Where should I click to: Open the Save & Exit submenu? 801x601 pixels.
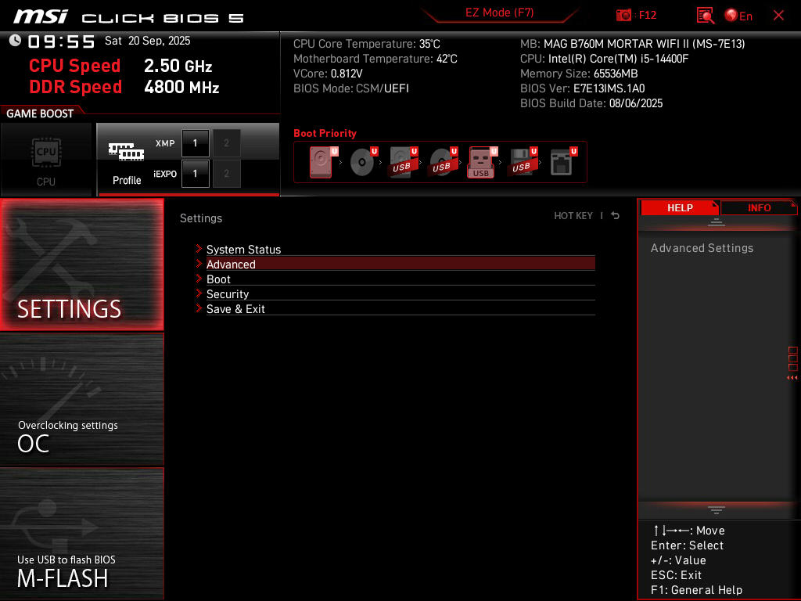tap(400, 308)
